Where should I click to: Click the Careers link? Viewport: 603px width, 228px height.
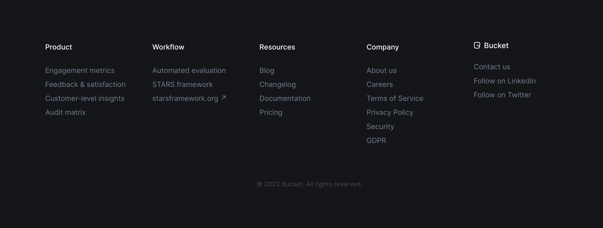click(x=379, y=85)
